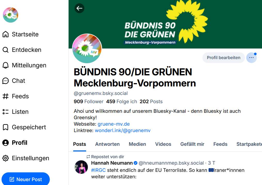Screen dimensions: 262x185
Task: Open the gruene-mv.de website link
Action: point(113,124)
